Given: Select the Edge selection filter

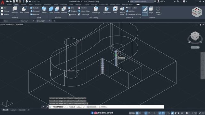Looking at the screenshot, I should pos(151,10).
